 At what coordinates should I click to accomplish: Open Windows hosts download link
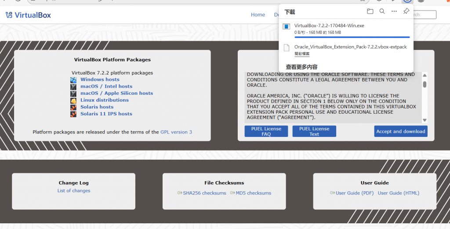[100, 79]
